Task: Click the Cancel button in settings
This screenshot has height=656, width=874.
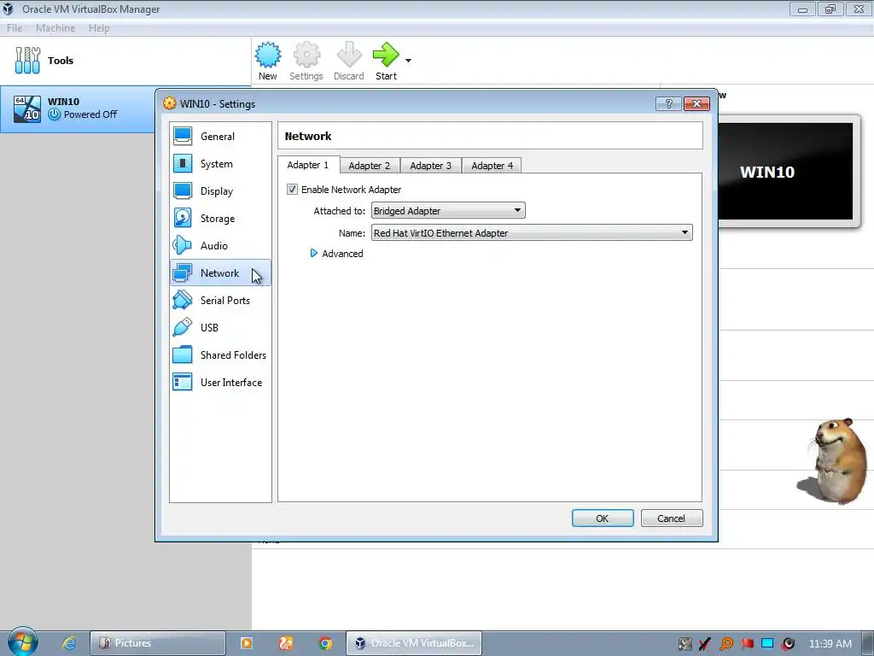Action: coord(672,518)
